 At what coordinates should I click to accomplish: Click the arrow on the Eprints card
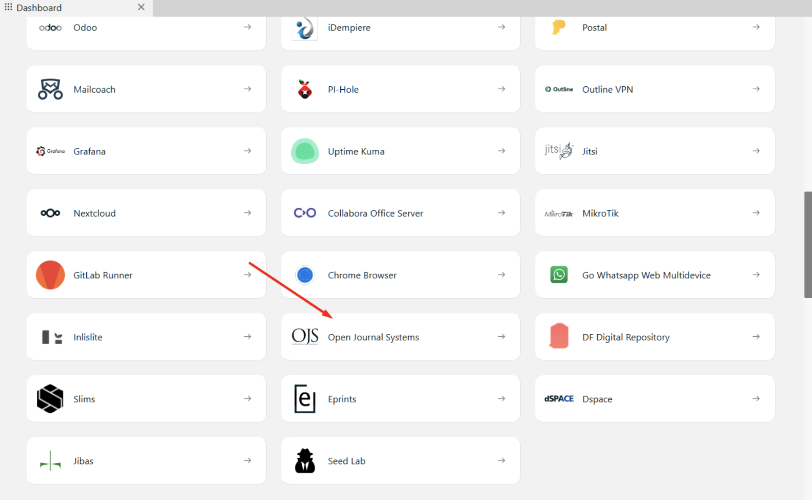pyautogui.click(x=502, y=398)
